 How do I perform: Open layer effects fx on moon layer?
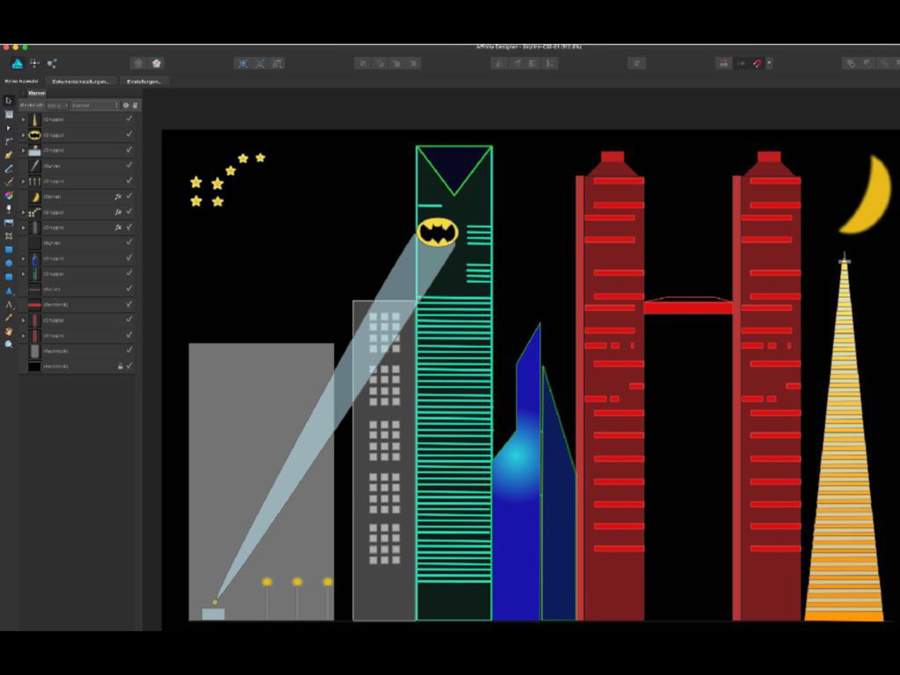tap(118, 196)
